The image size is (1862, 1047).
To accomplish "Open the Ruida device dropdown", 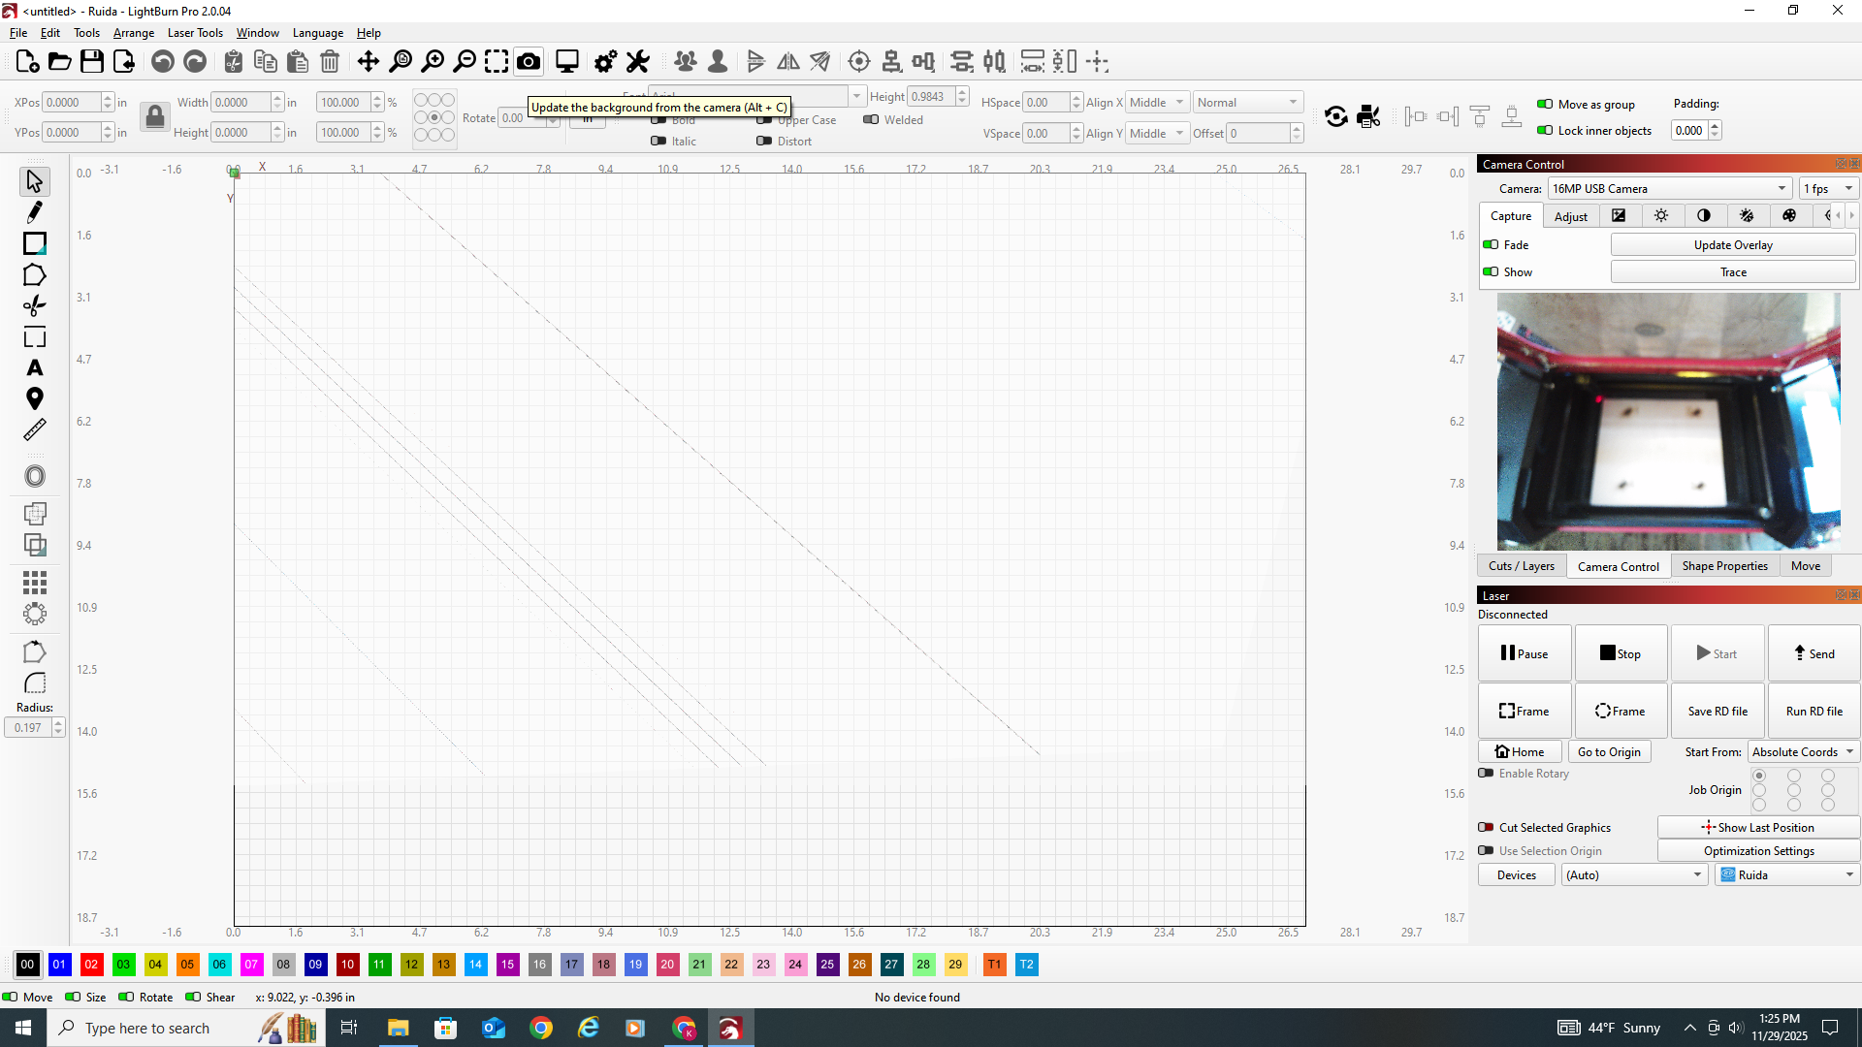I will pyautogui.click(x=1786, y=875).
